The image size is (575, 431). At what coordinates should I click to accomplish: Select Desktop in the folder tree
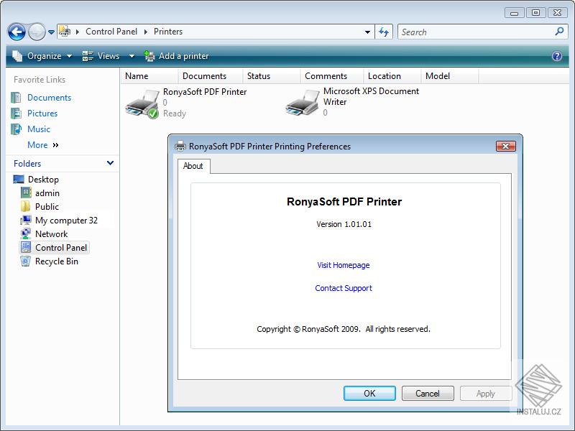(43, 180)
